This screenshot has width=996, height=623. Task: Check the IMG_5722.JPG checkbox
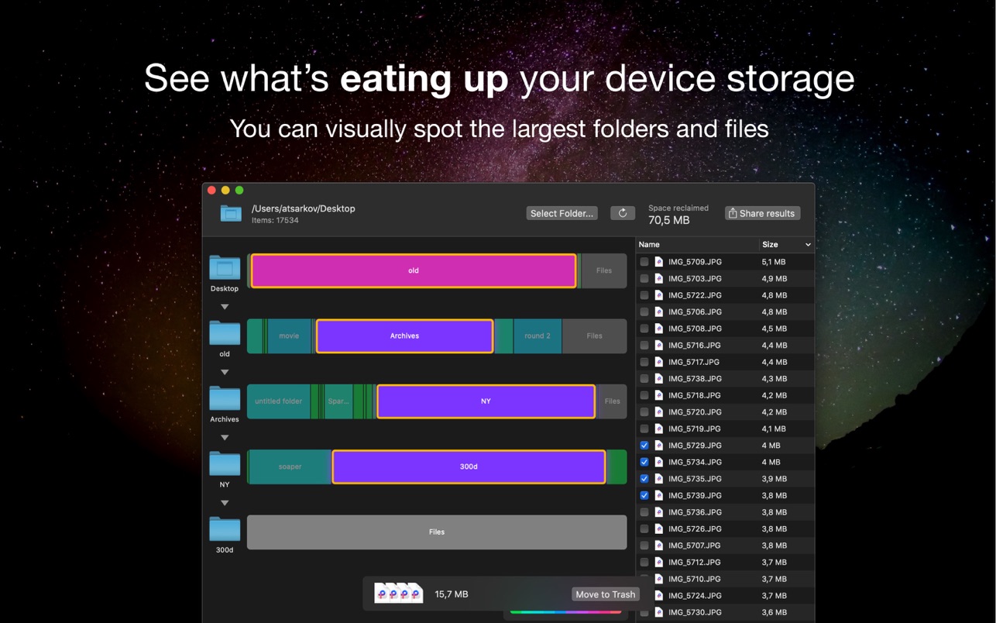tap(644, 295)
